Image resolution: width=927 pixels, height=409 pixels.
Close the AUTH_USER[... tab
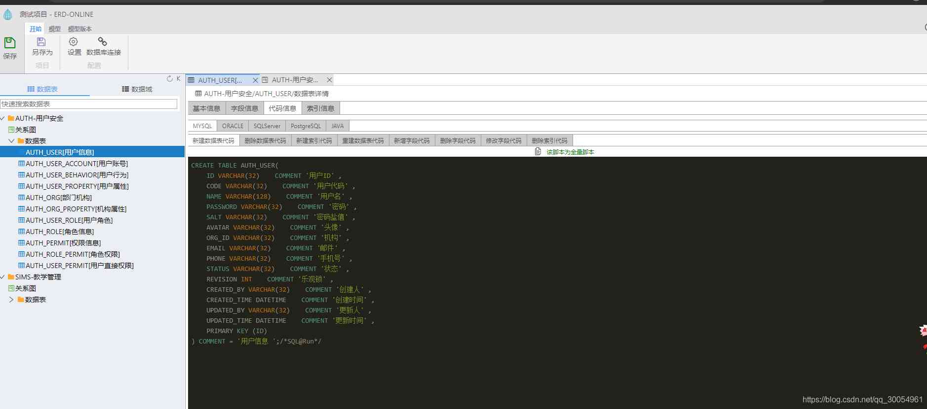pyautogui.click(x=255, y=80)
